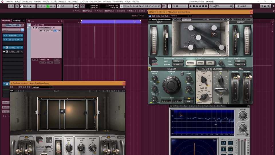This screenshot has height=155, width=275.
Task: Click the star icon in the toolbar
Action: (x=31, y=6)
